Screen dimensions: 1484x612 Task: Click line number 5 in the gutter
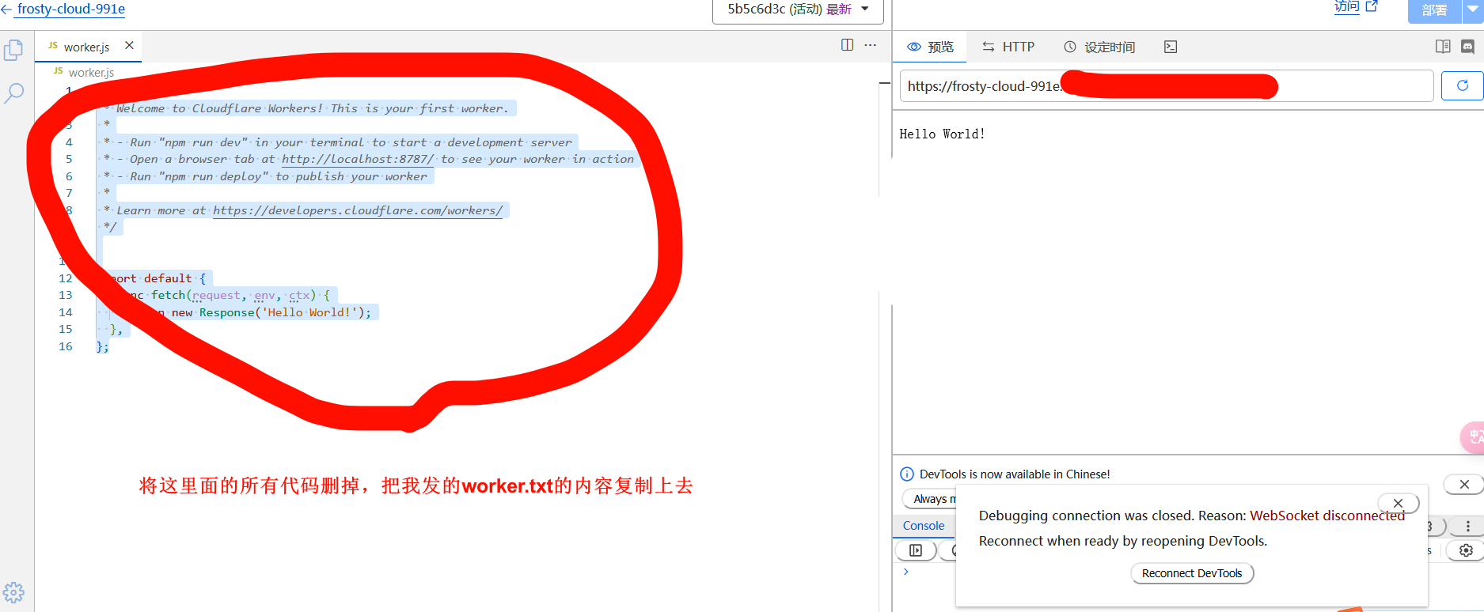pyautogui.click(x=69, y=159)
